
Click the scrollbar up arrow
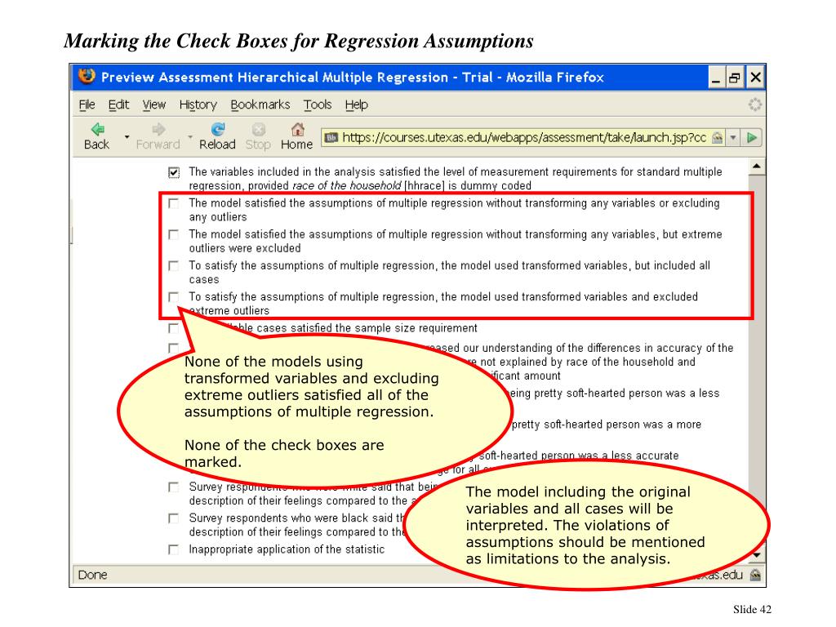(x=757, y=167)
